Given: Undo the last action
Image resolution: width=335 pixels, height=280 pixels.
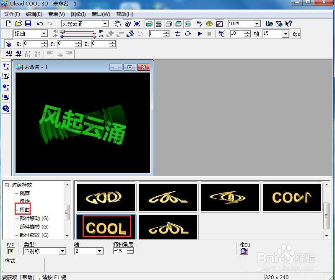Looking at the screenshot, I should point(40,24).
